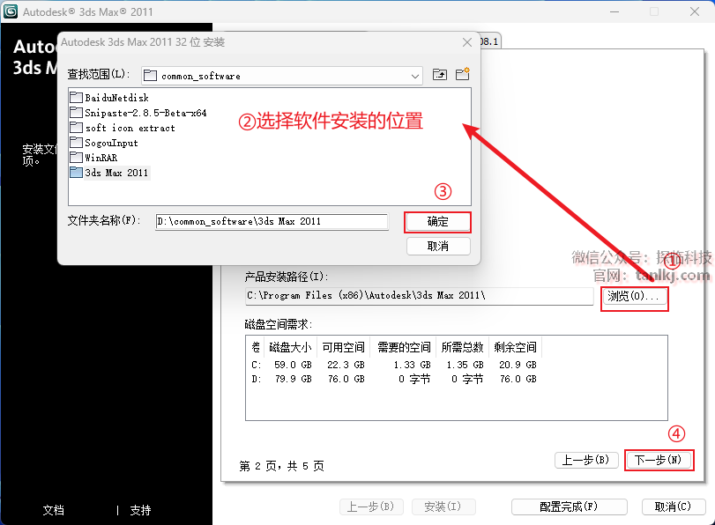Click the 配置完成(F) button
The height and width of the screenshot is (525, 715).
click(569, 507)
